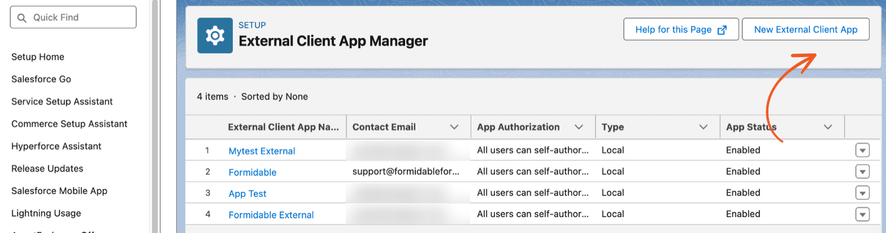Open Release Updates in sidebar
886x233 pixels.
click(x=47, y=168)
